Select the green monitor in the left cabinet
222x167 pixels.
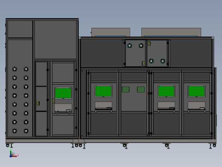click(x=63, y=93)
